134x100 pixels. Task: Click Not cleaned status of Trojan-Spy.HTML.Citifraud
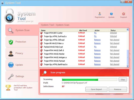[115, 40]
